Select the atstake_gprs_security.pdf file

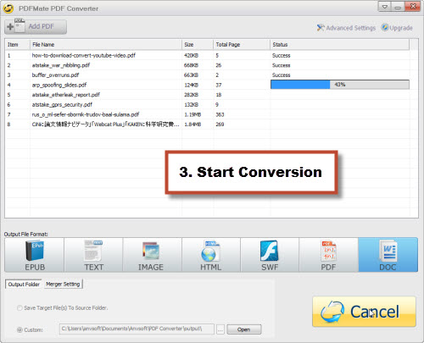pos(207,105)
